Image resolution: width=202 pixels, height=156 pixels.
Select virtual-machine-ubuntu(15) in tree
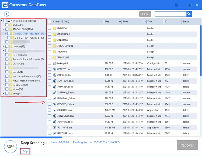(27, 76)
